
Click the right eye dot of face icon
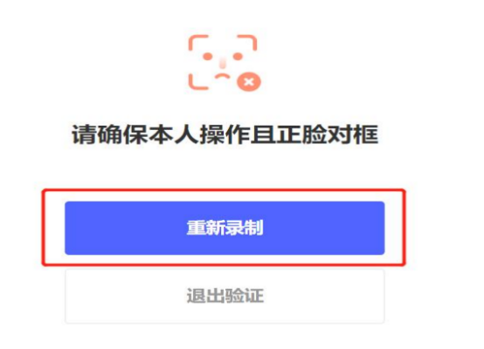tap(238, 57)
